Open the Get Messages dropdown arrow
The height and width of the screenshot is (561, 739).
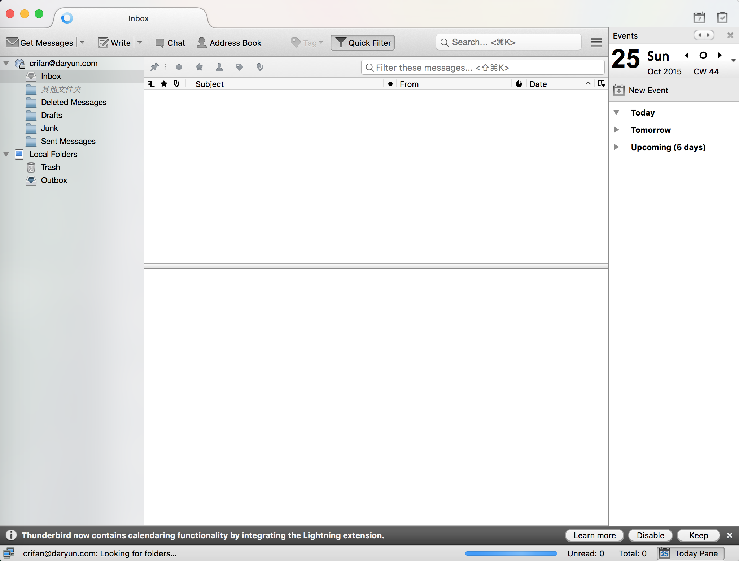[82, 42]
